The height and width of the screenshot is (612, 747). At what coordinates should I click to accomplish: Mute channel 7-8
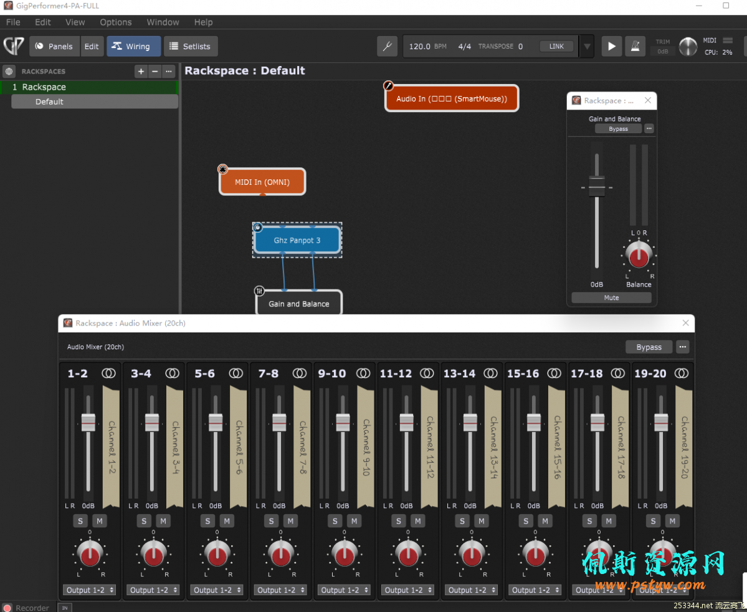point(290,521)
